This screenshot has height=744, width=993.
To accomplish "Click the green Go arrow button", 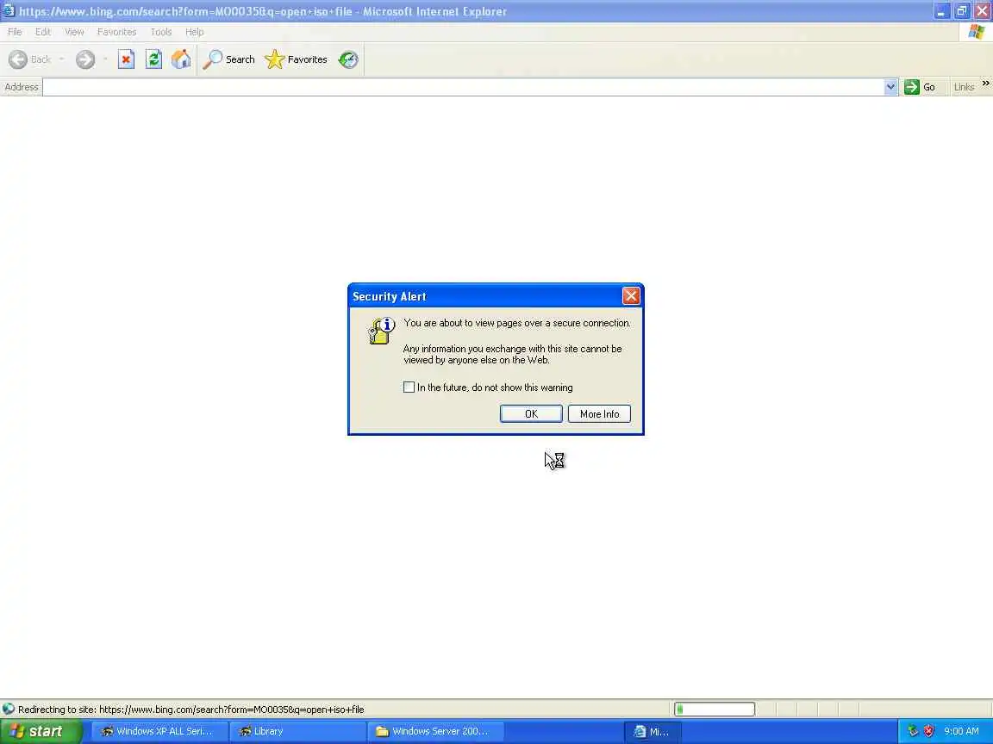I will click(x=921, y=87).
